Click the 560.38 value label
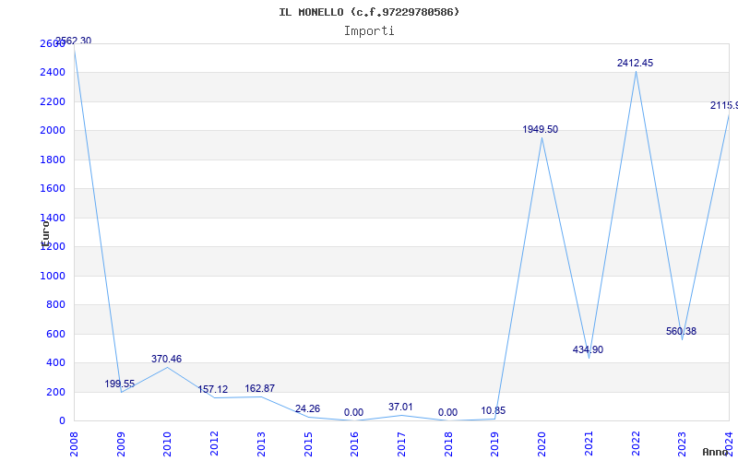 681,331
